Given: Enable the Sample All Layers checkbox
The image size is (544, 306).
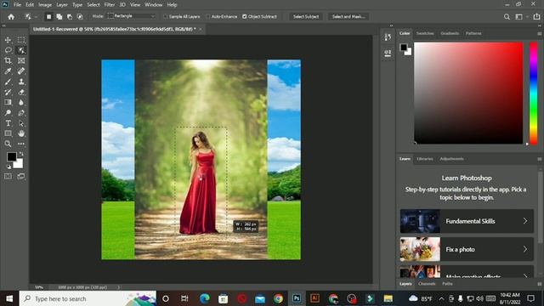Looking at the screenshot, I should [165, 16].
